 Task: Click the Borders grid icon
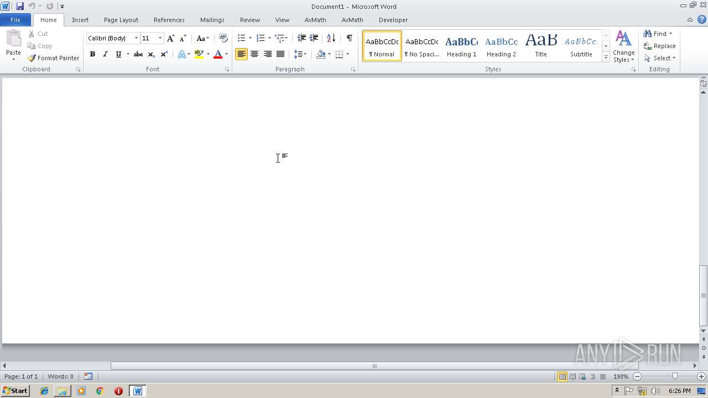(339, 54)
